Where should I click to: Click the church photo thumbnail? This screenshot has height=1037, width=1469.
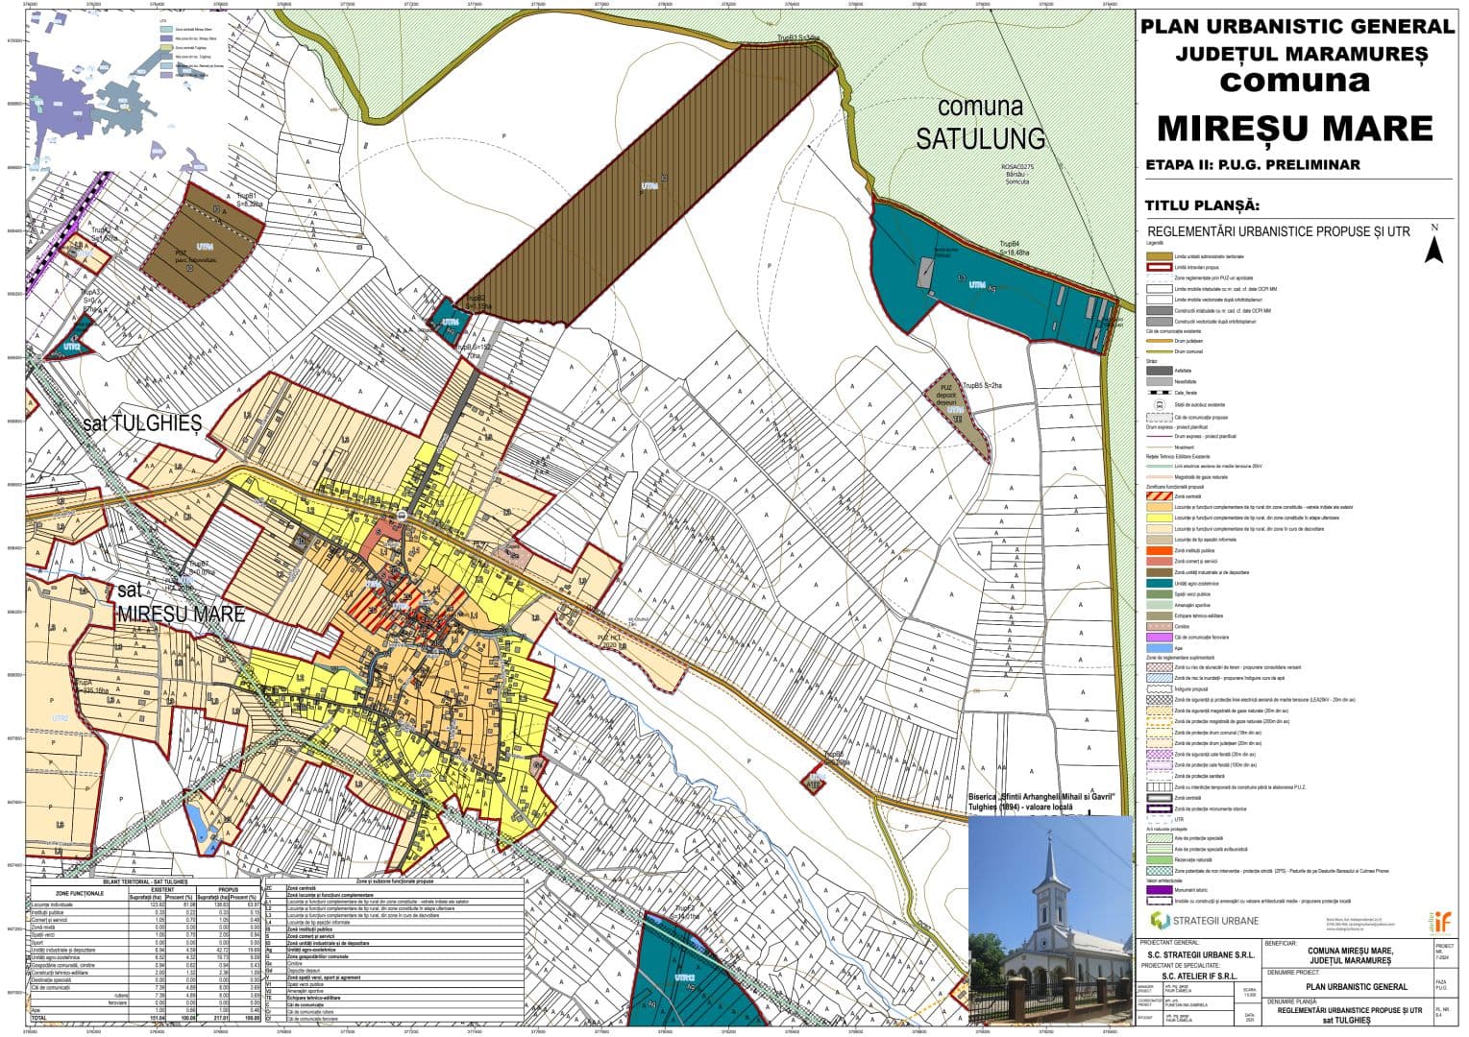coord(1050,920)
